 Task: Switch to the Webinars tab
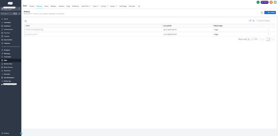tap(53, 6)
